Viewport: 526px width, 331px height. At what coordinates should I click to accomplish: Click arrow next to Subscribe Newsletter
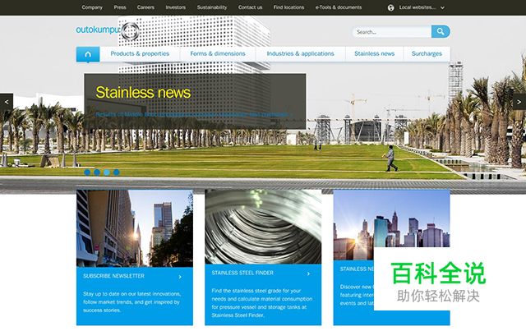[x=180, y=277]
